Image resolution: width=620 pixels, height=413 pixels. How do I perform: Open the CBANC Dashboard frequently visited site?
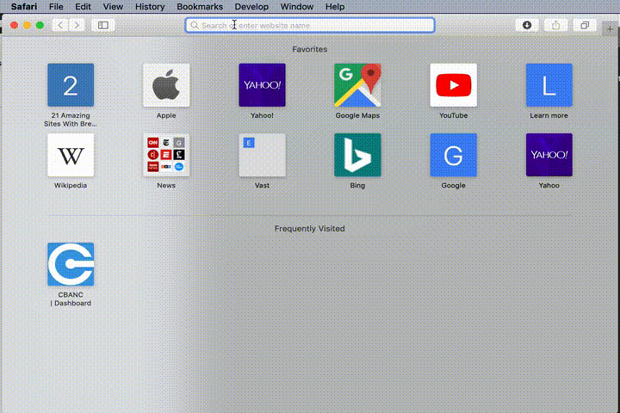click(71, 264)
